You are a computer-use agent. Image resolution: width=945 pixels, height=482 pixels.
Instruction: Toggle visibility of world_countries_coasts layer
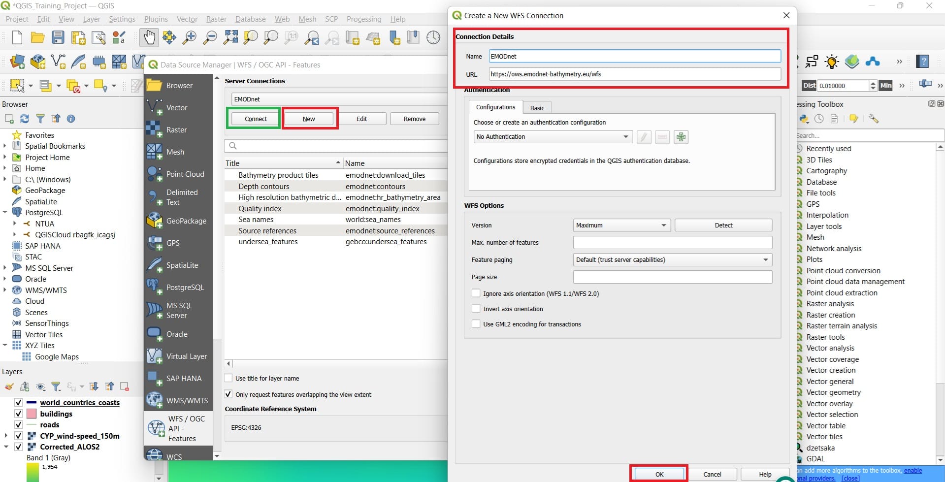[19, 402]
